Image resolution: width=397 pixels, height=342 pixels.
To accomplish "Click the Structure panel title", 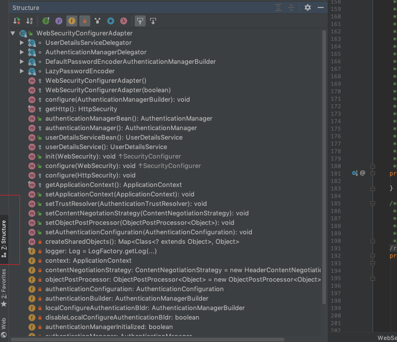I will click(x=26, y=8).
